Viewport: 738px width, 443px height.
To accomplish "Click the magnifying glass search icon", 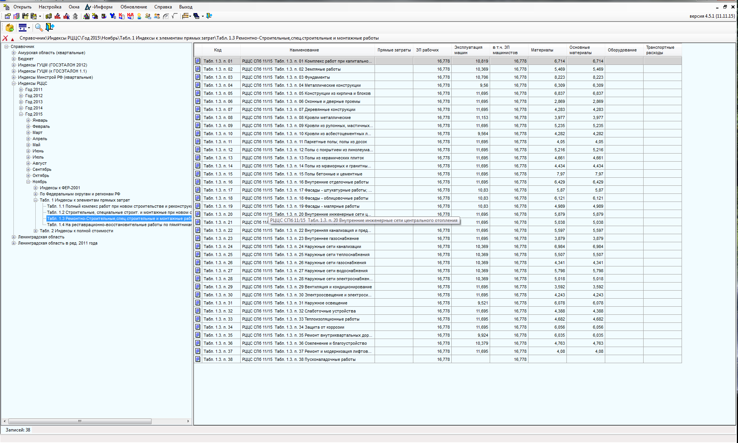I will [x=39, y=28].
